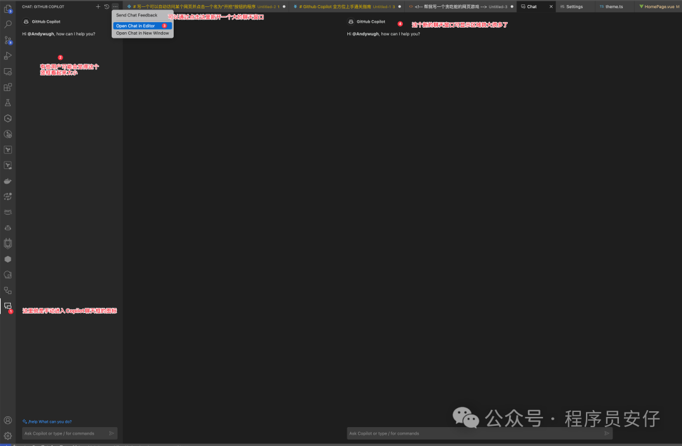The image size is (682, 446).
Task: Switch to the Settings tab
Action: (574, 6)
